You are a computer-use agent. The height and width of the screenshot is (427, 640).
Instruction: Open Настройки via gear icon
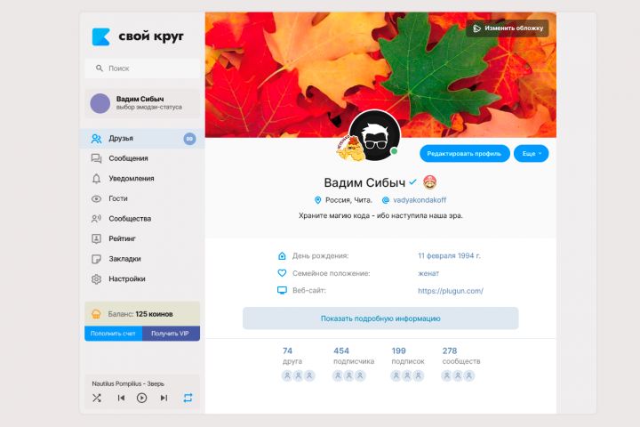click(x=96, y=279)
